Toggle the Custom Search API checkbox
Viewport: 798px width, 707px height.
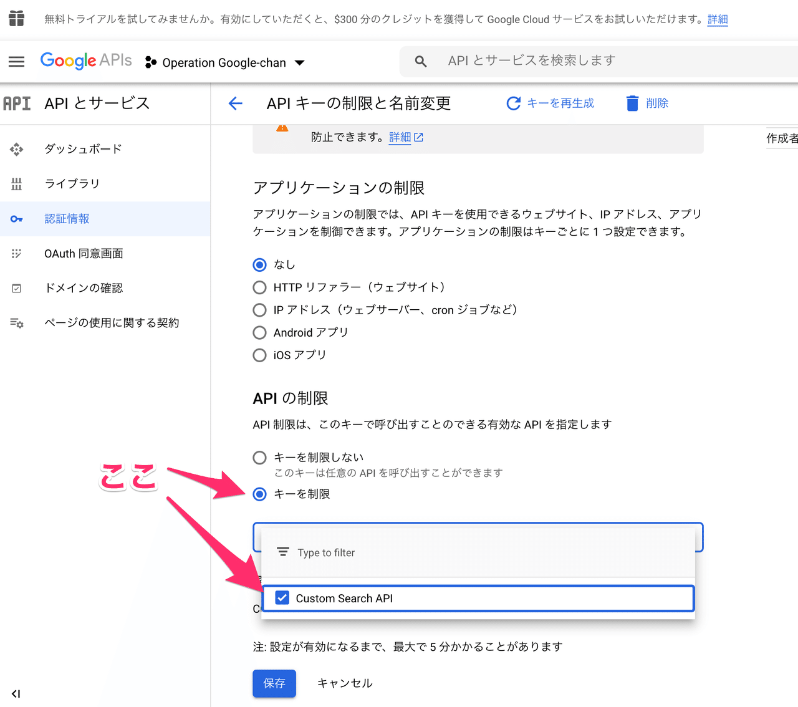[282, 598]
